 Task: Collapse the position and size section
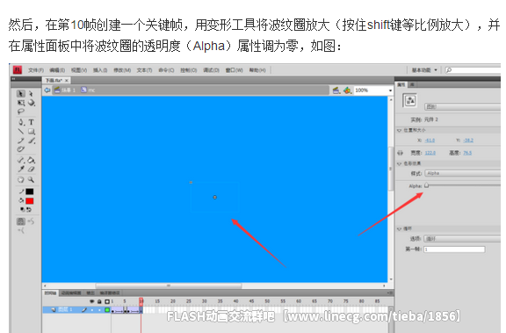pos(400,130)
